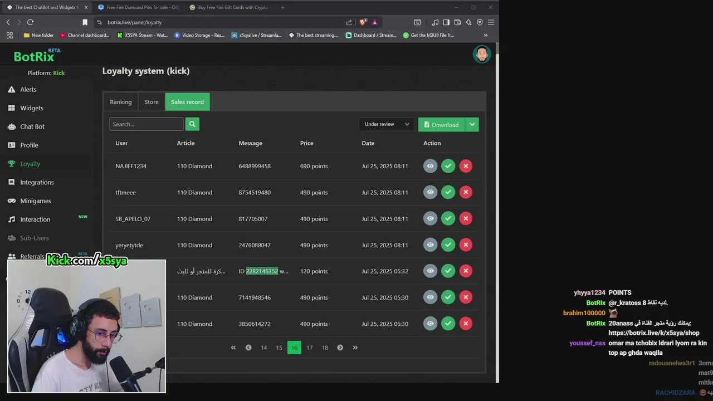The image size is (713, 401).
Task: Approve NAJIFF1234 purchase
Action: 448,166
